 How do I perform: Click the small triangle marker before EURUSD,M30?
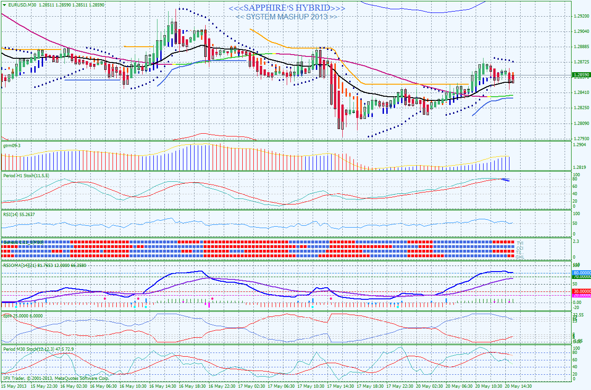tap(4, 5)
